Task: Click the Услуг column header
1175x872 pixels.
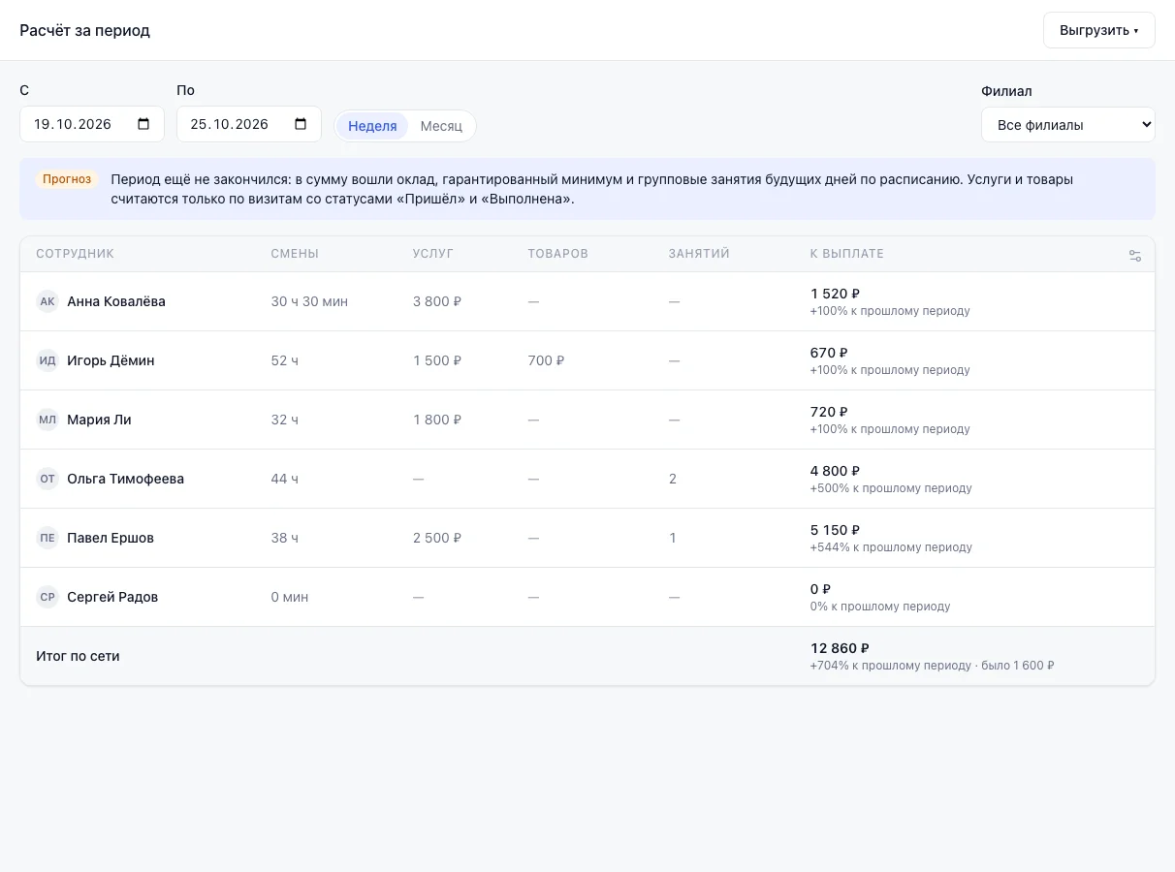Action: (x=433, y=254)
